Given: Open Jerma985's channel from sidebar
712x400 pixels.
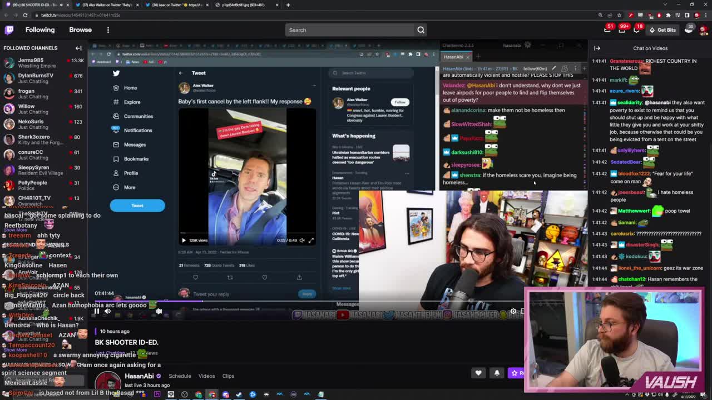Looking at the screenshot, I should click(x=43, y=63).
